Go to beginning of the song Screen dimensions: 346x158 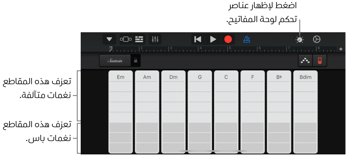198,39
